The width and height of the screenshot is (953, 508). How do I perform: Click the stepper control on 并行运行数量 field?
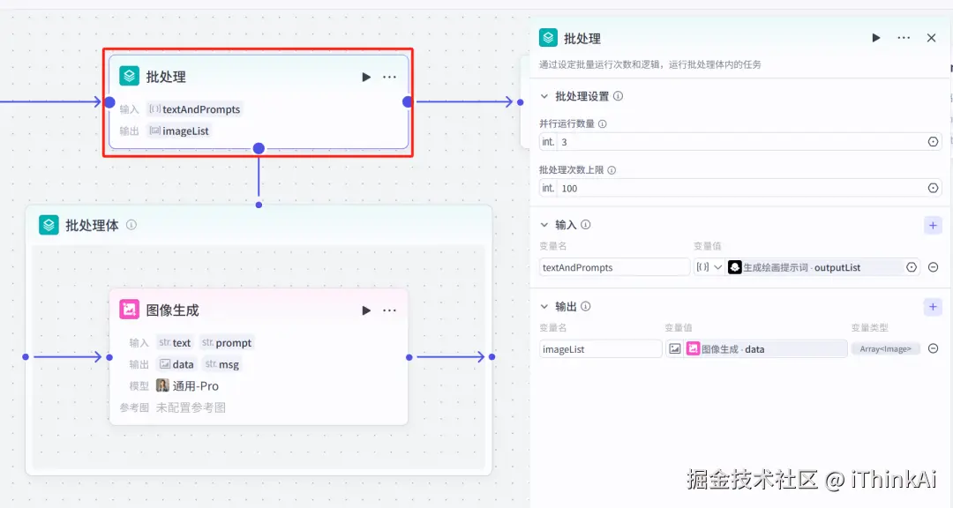(934, 141)
